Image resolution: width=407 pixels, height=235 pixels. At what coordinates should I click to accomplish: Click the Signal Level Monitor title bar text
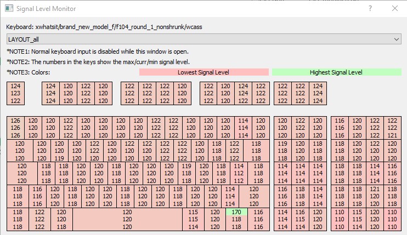(x=46, y=9)
